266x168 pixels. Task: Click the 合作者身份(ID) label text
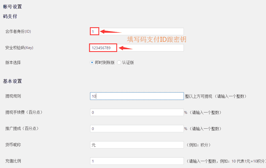pyautogui.click(x=18, y=32)
